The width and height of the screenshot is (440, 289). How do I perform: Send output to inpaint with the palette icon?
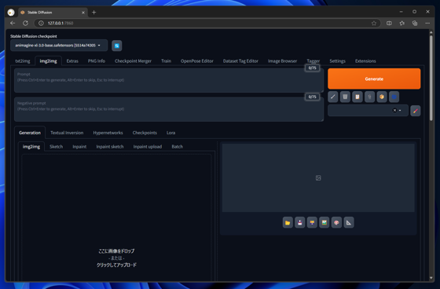tap(336, 222)
